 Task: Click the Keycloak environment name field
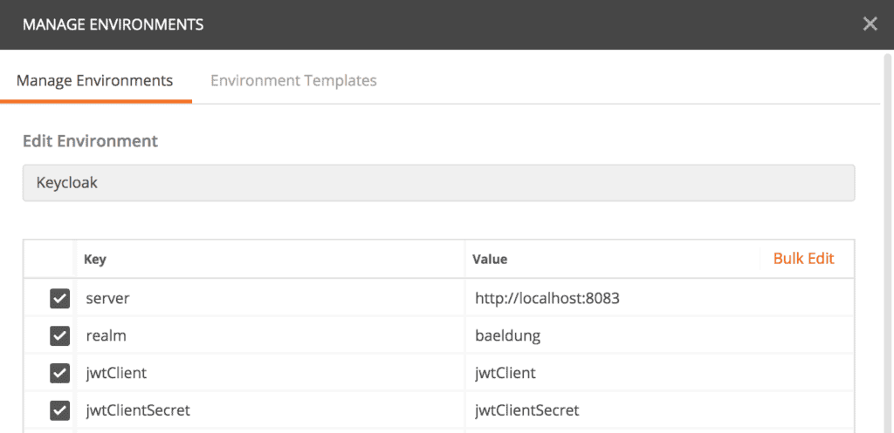click(x=438, y=183)
